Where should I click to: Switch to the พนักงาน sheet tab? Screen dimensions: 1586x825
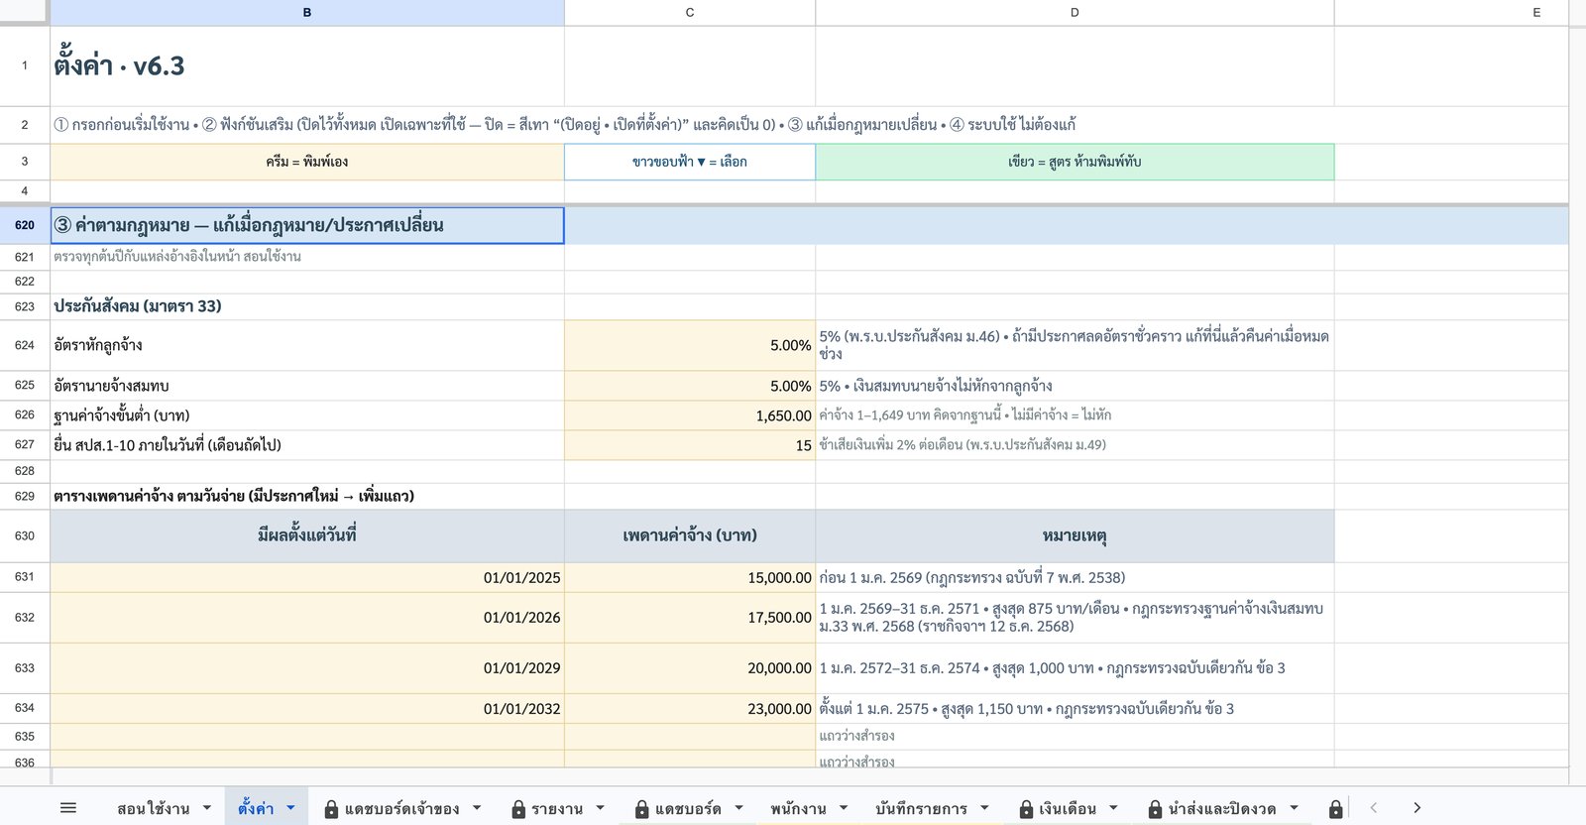pyautogui.click(x=798, y=809)
